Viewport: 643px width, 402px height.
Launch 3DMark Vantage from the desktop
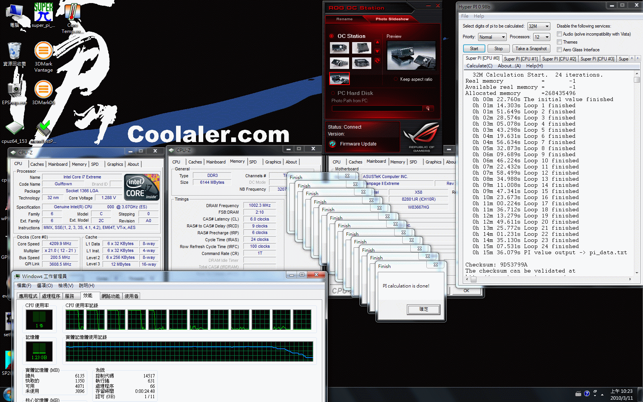[x=44, y=57]
